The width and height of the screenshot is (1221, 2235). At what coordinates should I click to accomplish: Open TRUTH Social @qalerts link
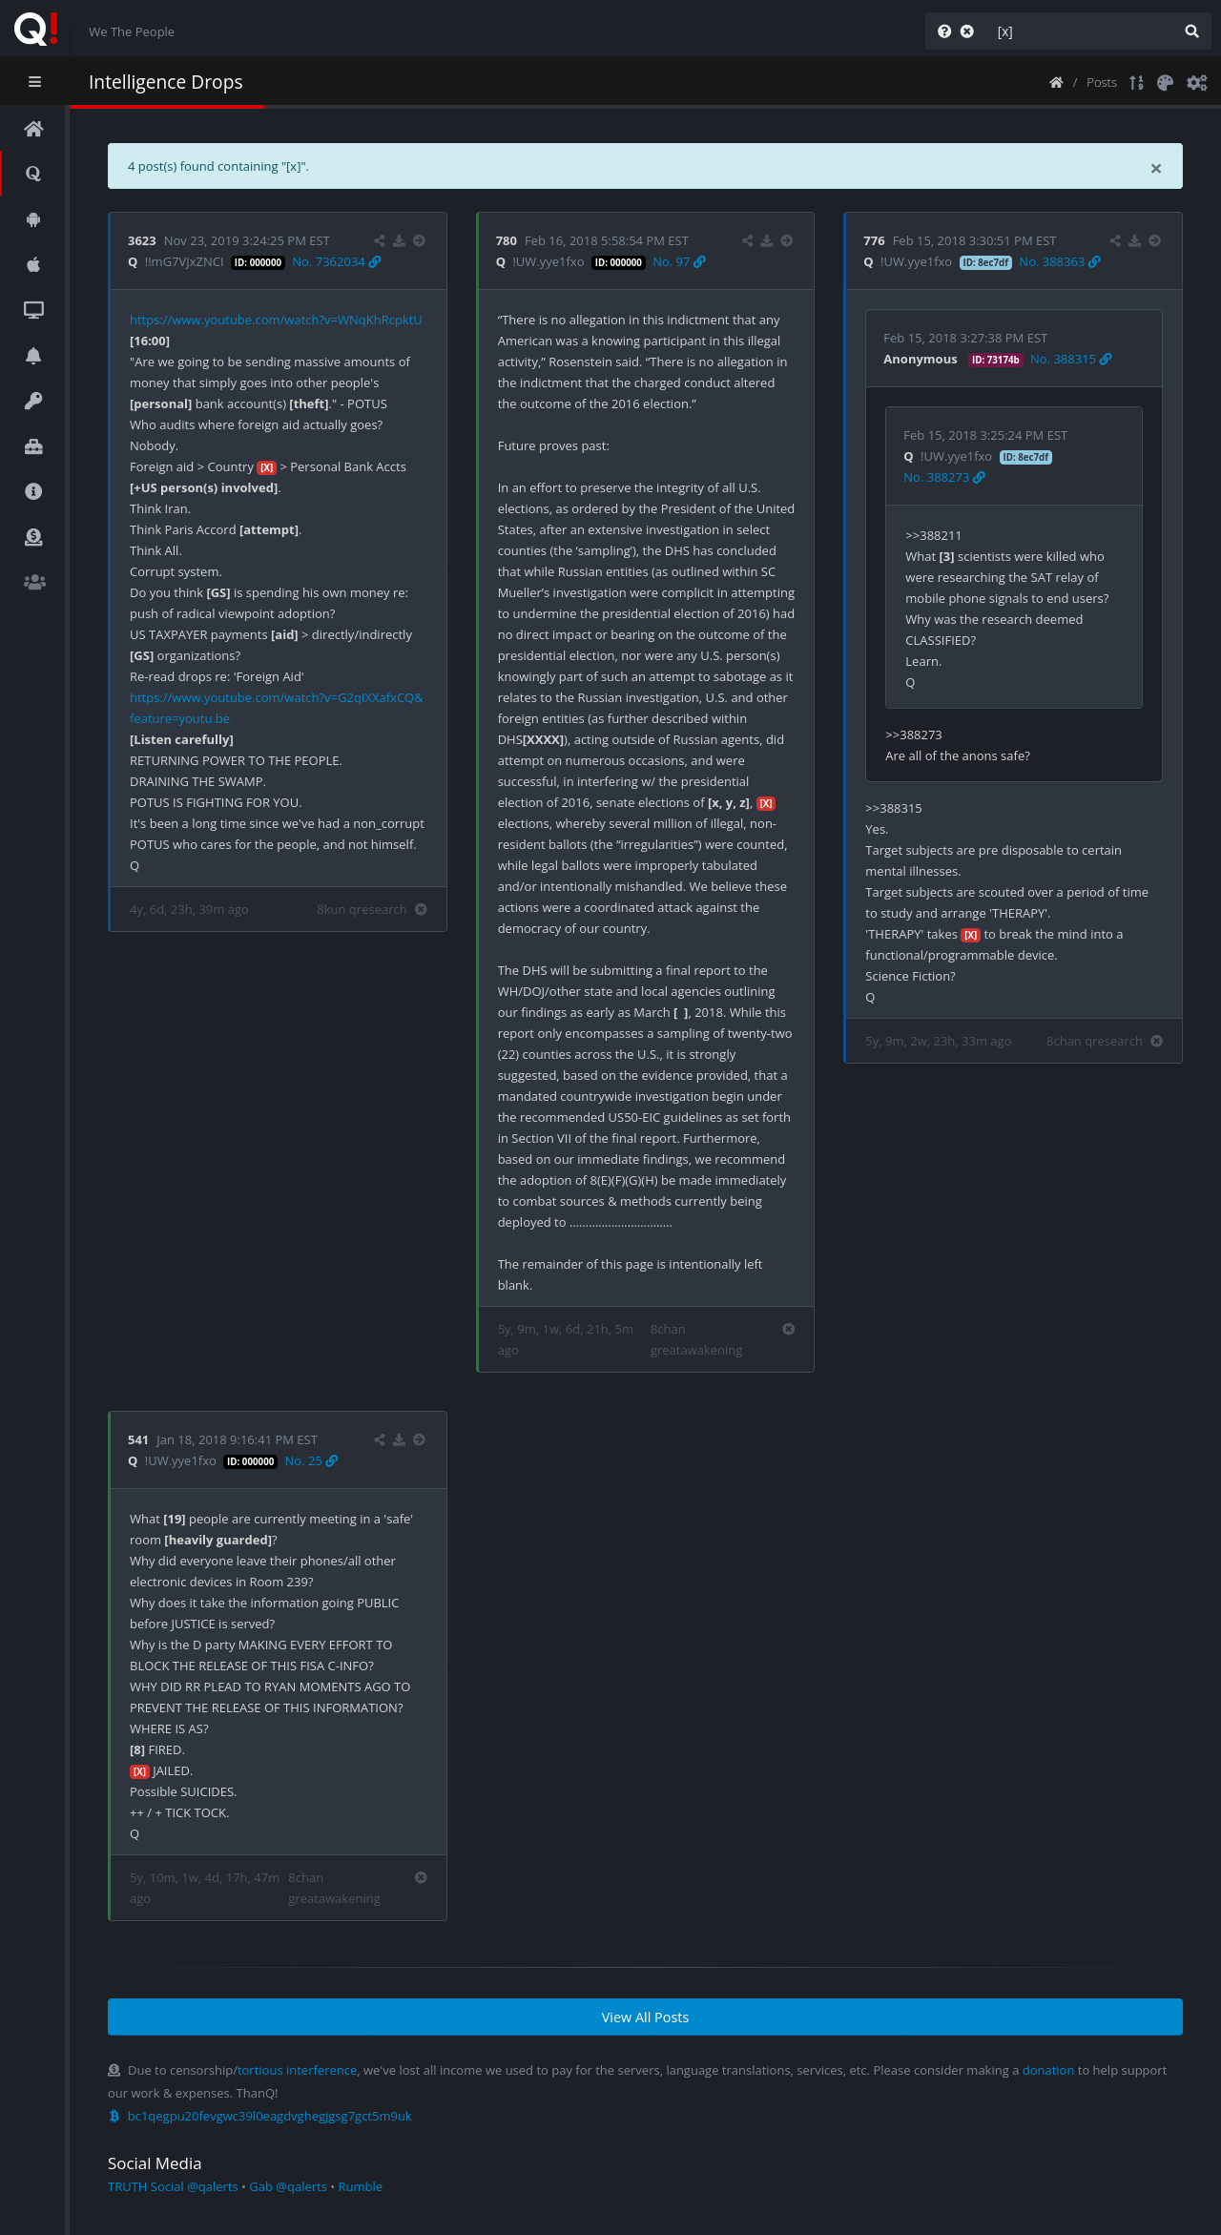[x=173, y=2186]
